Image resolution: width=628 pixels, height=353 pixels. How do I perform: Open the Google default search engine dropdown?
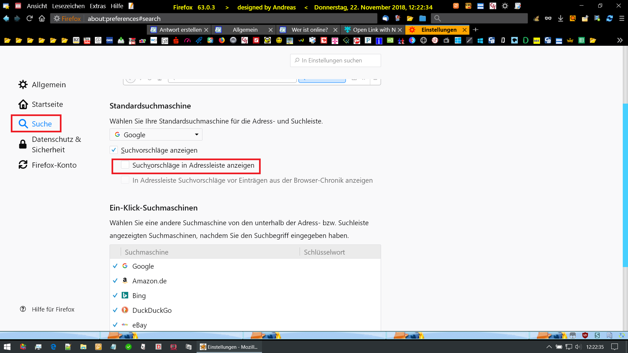tap(156, 135)
